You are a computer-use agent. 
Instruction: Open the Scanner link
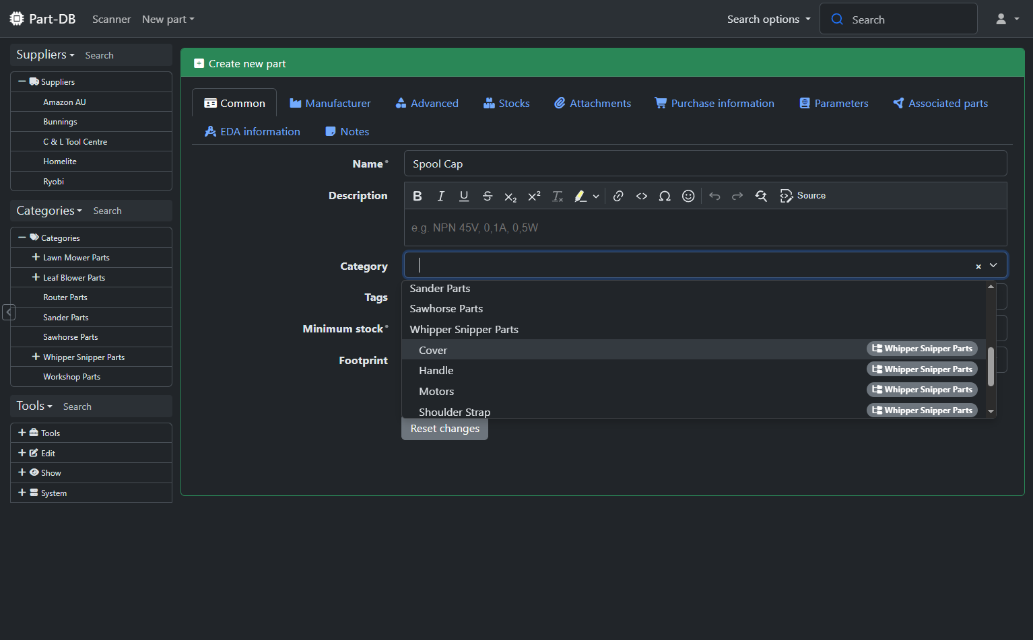112,20
